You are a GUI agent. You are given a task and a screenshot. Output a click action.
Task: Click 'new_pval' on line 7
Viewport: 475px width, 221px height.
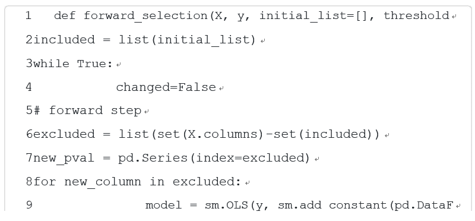tap(64, 158)
